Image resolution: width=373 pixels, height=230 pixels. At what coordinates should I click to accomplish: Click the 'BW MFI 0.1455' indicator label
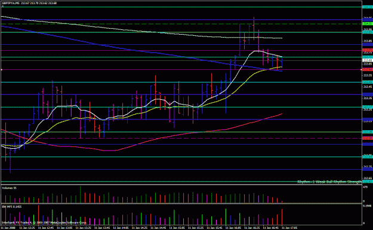coord(12,207)
